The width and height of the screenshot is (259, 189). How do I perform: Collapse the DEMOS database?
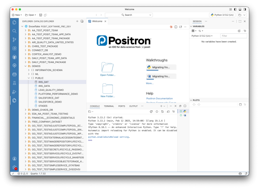tap(25, 66)
